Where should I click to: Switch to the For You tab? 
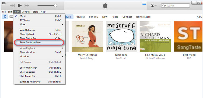click(94, 17)
